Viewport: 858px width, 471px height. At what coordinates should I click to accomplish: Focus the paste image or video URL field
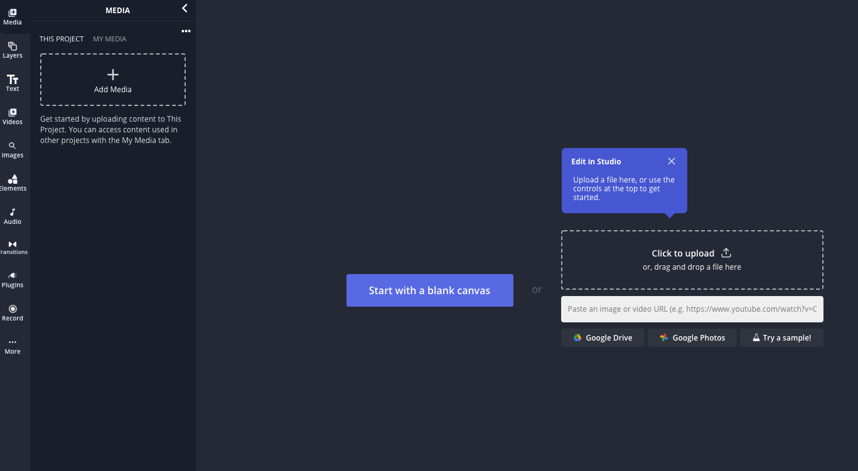point(692,309)
